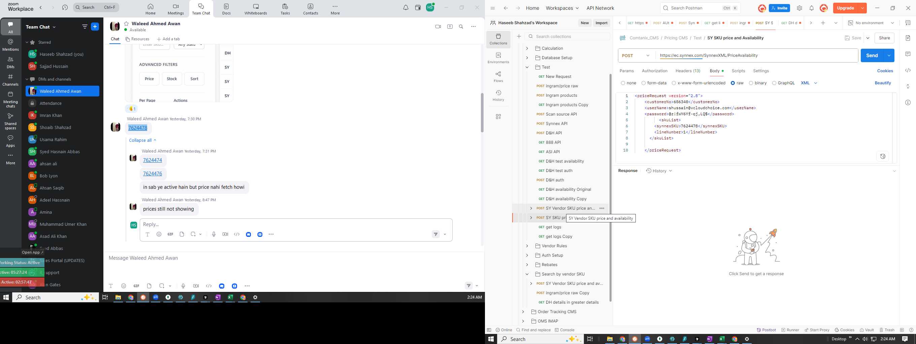Open Zoom notifications bell
The image size is (916, 344).
(406, 7)
